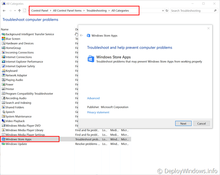Click the Cancel button
Image resolution: width=220 pixels, height=175 pixels.
201,123
